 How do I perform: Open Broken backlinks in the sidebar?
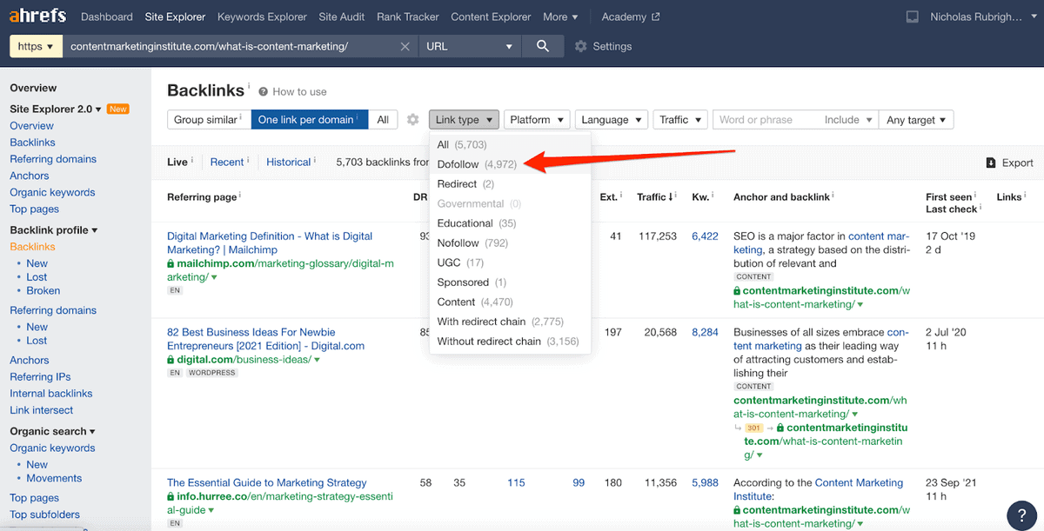pyautogui.click(x=43, y=290)
